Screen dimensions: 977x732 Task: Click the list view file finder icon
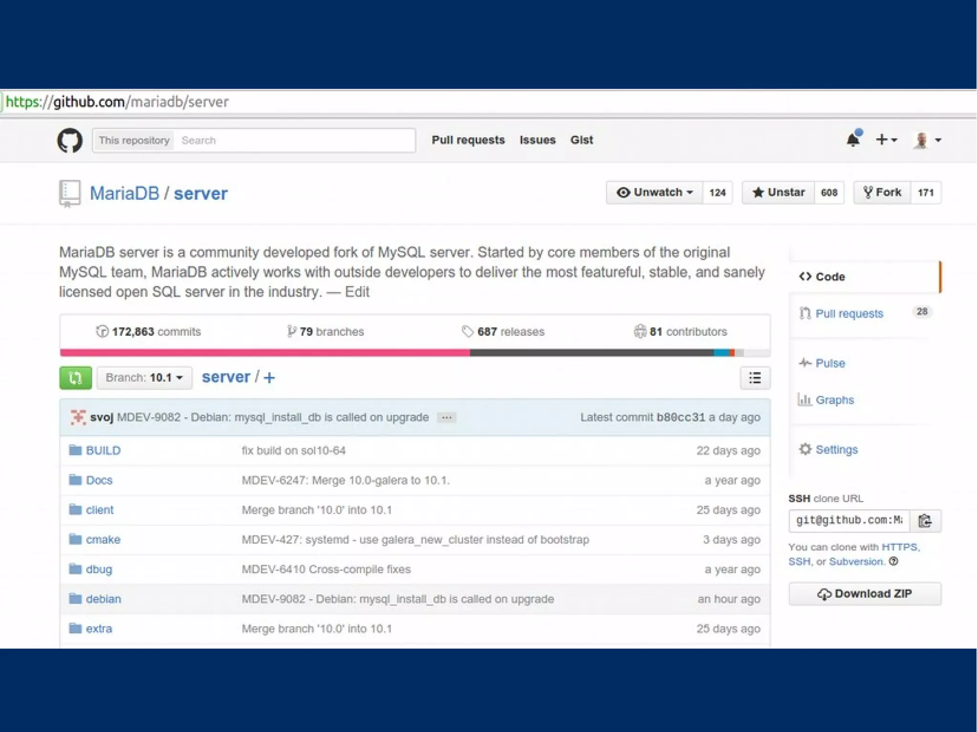(x=755, y=378)
